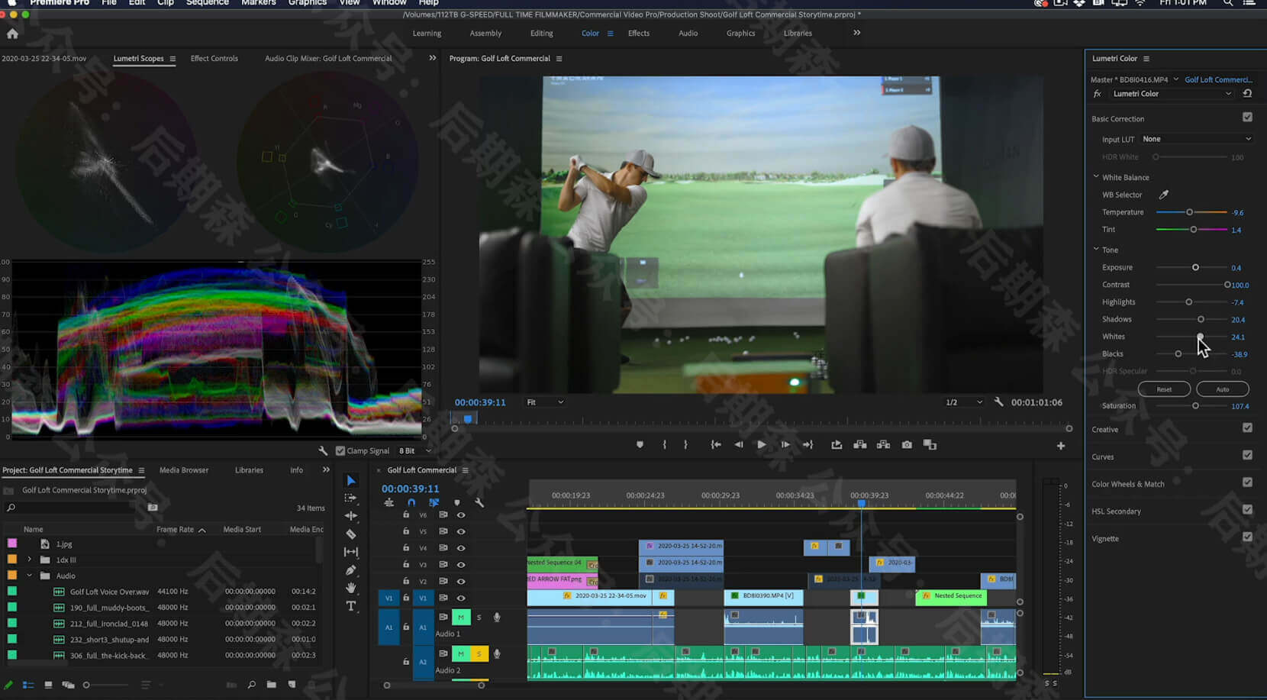
Task: Adjust the Temperature slider handle
Action: pos(1189,212)
